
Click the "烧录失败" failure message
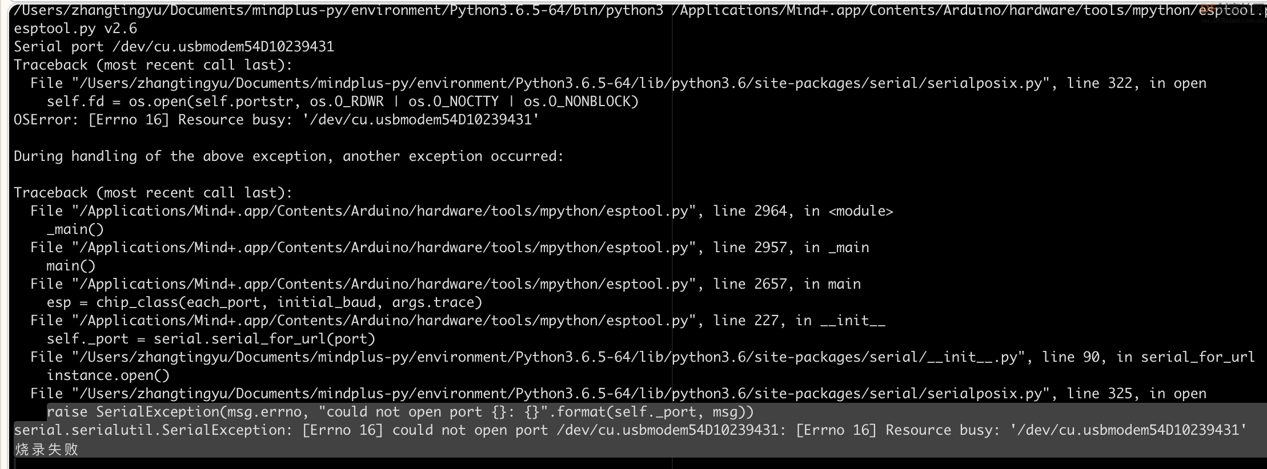pyautogui.click(x=46, y=450)
